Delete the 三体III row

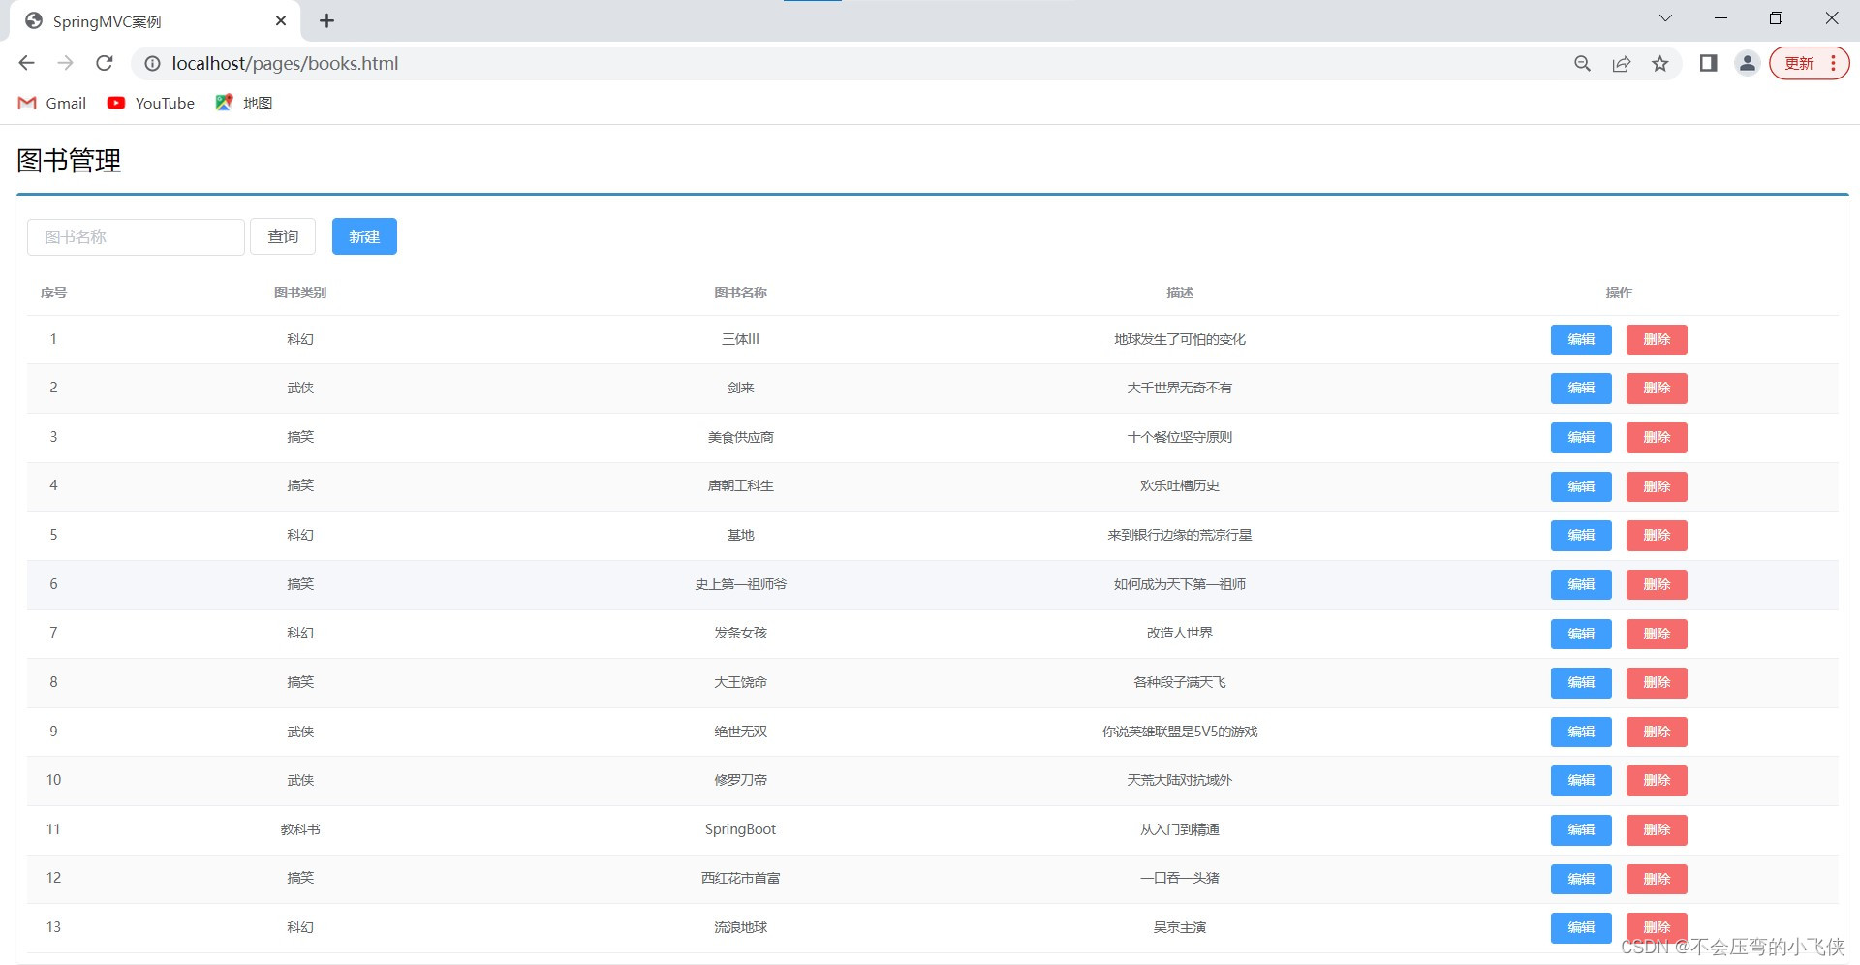click(1657, 339)
